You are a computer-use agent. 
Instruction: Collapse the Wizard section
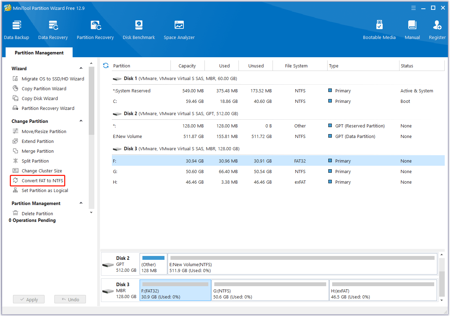pyautogui.click(x=81, y=68)
